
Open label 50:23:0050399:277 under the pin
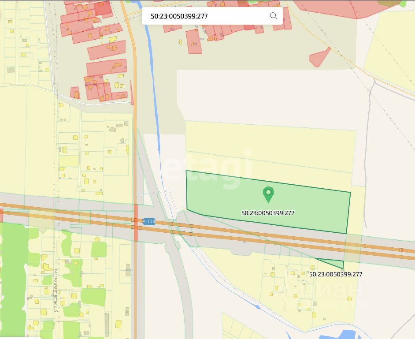[268, 213]
